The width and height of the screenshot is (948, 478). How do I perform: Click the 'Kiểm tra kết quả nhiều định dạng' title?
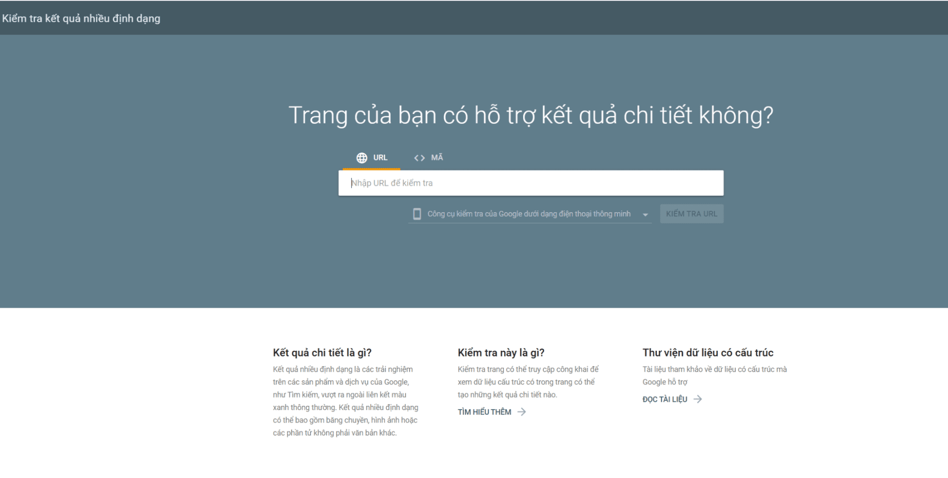[x=81, y=19]
